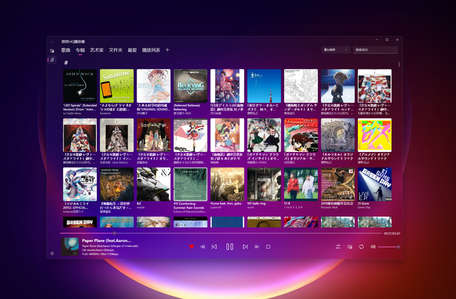Viewport: 456px width, 299px height.
Task: Skip to the next track
Action: [245, 247]
